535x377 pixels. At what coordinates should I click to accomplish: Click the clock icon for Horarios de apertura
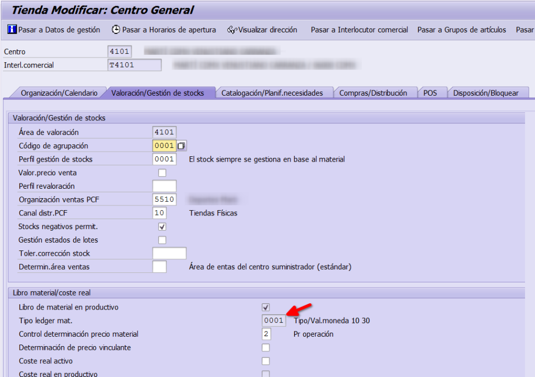116,30
